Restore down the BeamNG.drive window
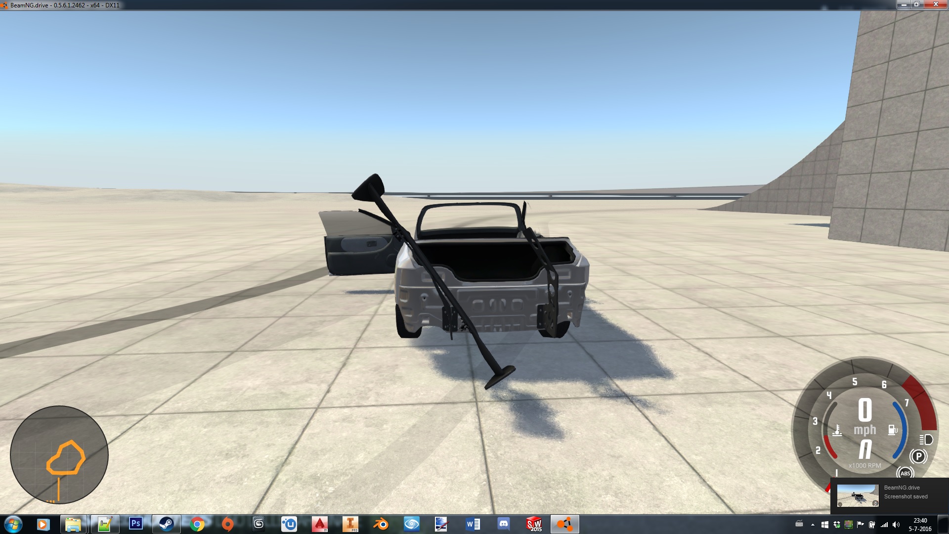Viewport: 949px width, 534px height. click(x=916, y=4)
